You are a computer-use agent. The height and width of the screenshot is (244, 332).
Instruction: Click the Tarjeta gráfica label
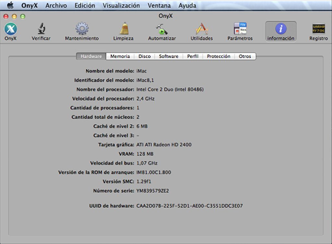116,145
